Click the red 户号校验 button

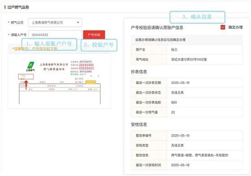[94, 35]
